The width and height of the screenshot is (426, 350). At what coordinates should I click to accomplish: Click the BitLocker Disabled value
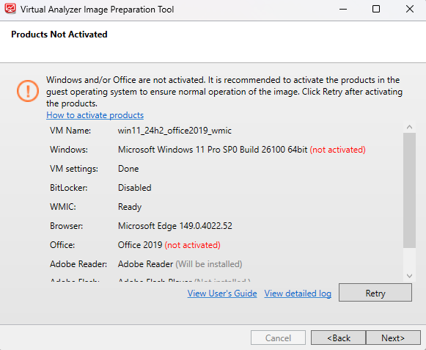134,188
